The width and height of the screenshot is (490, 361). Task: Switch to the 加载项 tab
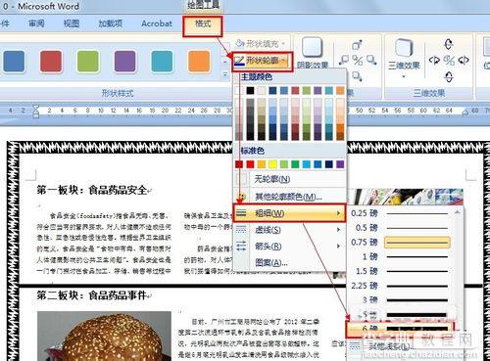tap(111, 23)
